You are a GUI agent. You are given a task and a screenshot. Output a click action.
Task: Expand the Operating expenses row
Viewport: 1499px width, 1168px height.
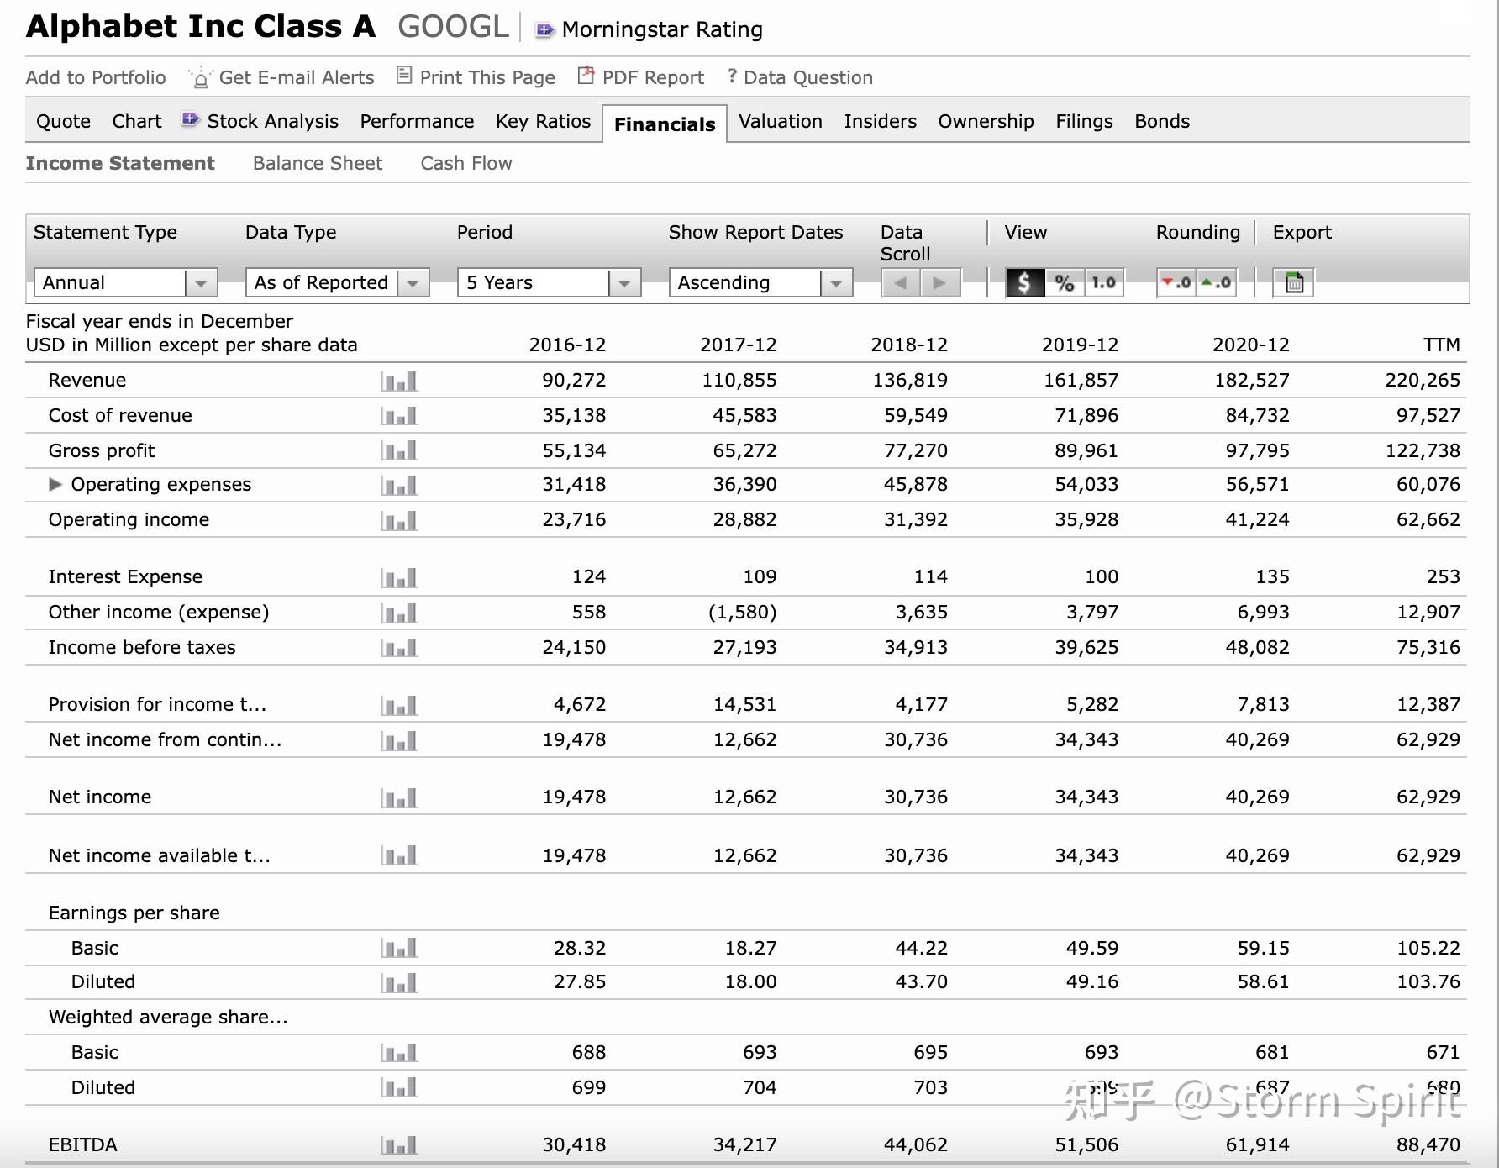[x=55, y=484]
